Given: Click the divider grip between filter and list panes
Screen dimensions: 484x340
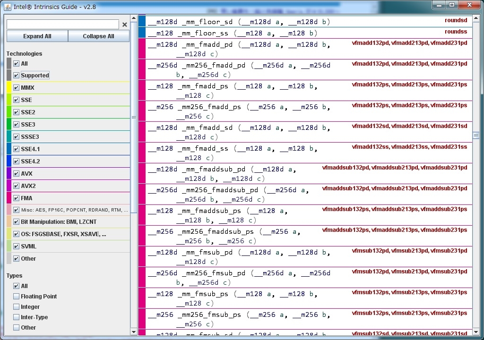Looking at the screenshot, I should pos(134,117).
